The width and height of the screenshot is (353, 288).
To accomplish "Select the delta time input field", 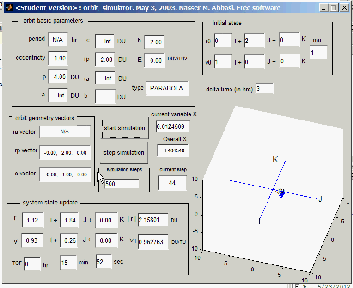I will [x=264, y=89].
